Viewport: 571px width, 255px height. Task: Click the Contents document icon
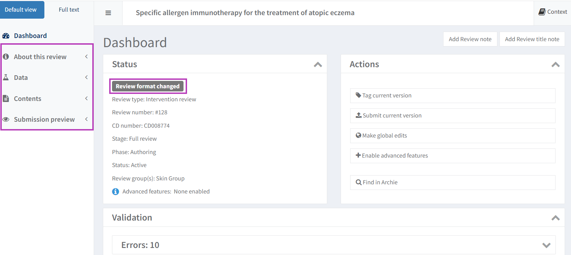coord(6,98)
